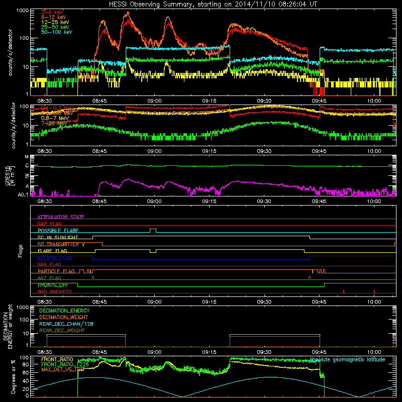Click the green 7-20 MeV legend label
The width and height of the screenshot is (402, 402).
click(54, 123)
